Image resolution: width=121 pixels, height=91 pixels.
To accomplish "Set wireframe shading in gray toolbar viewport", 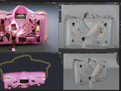I will click(114, 3).
